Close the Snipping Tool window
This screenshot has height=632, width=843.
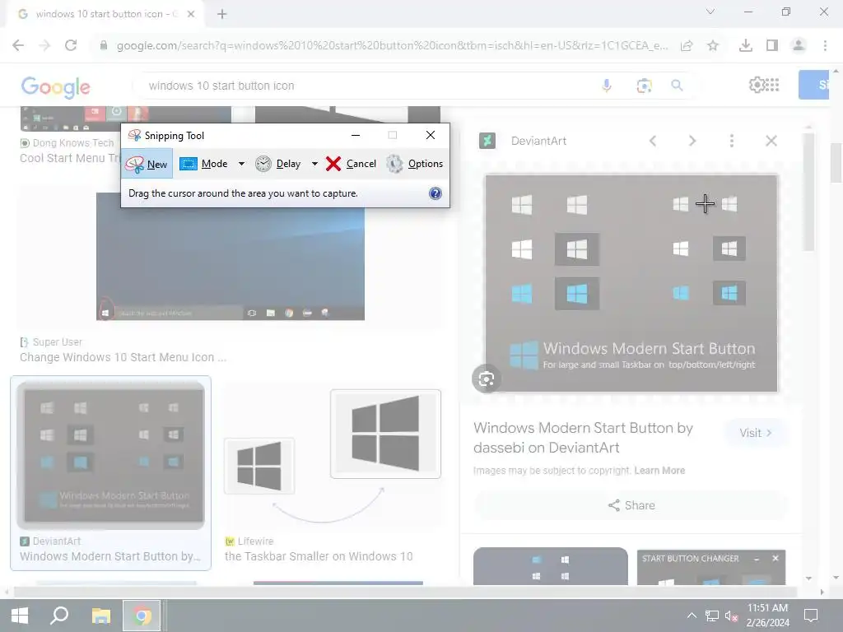tap(430, 136)
